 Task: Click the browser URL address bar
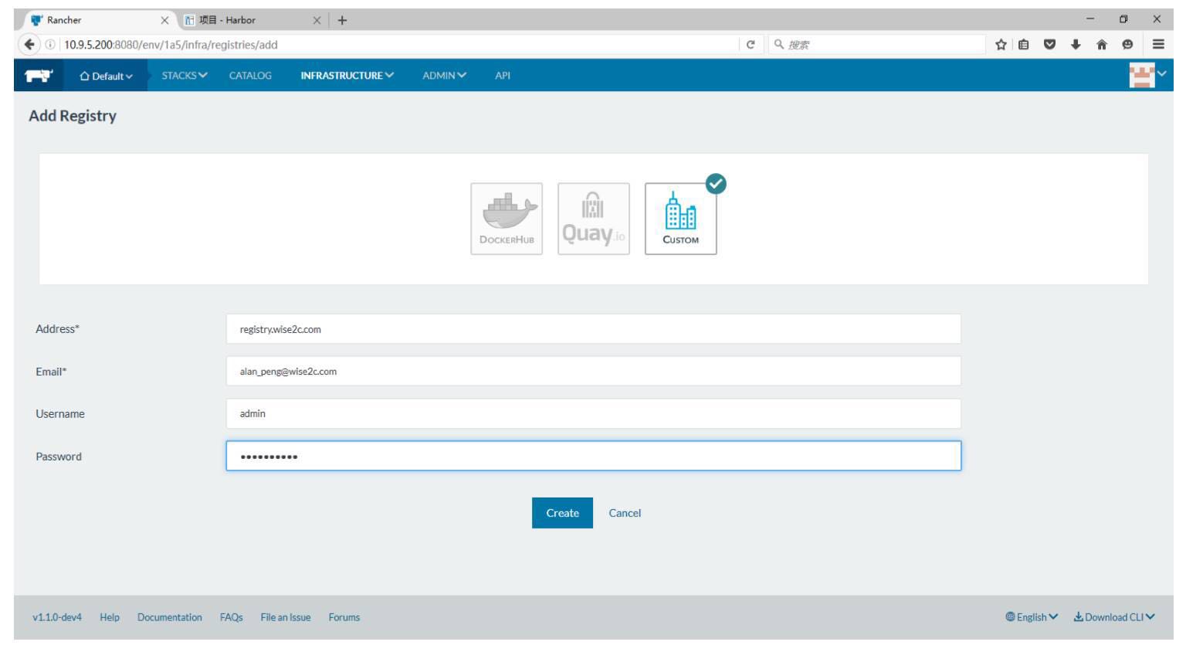398,45
